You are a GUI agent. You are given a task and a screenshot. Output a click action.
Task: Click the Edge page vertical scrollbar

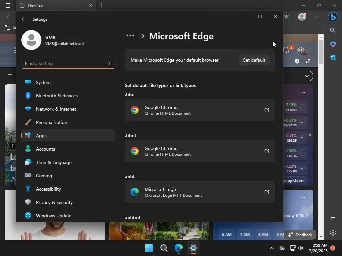coord(321,52)
